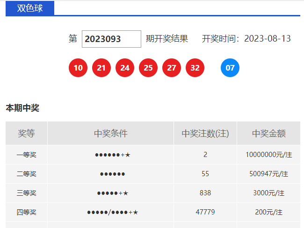The height and width of the screenshot is (228, 304).
Task: Select the 三等奖 row label
Action: click(26, 193)
